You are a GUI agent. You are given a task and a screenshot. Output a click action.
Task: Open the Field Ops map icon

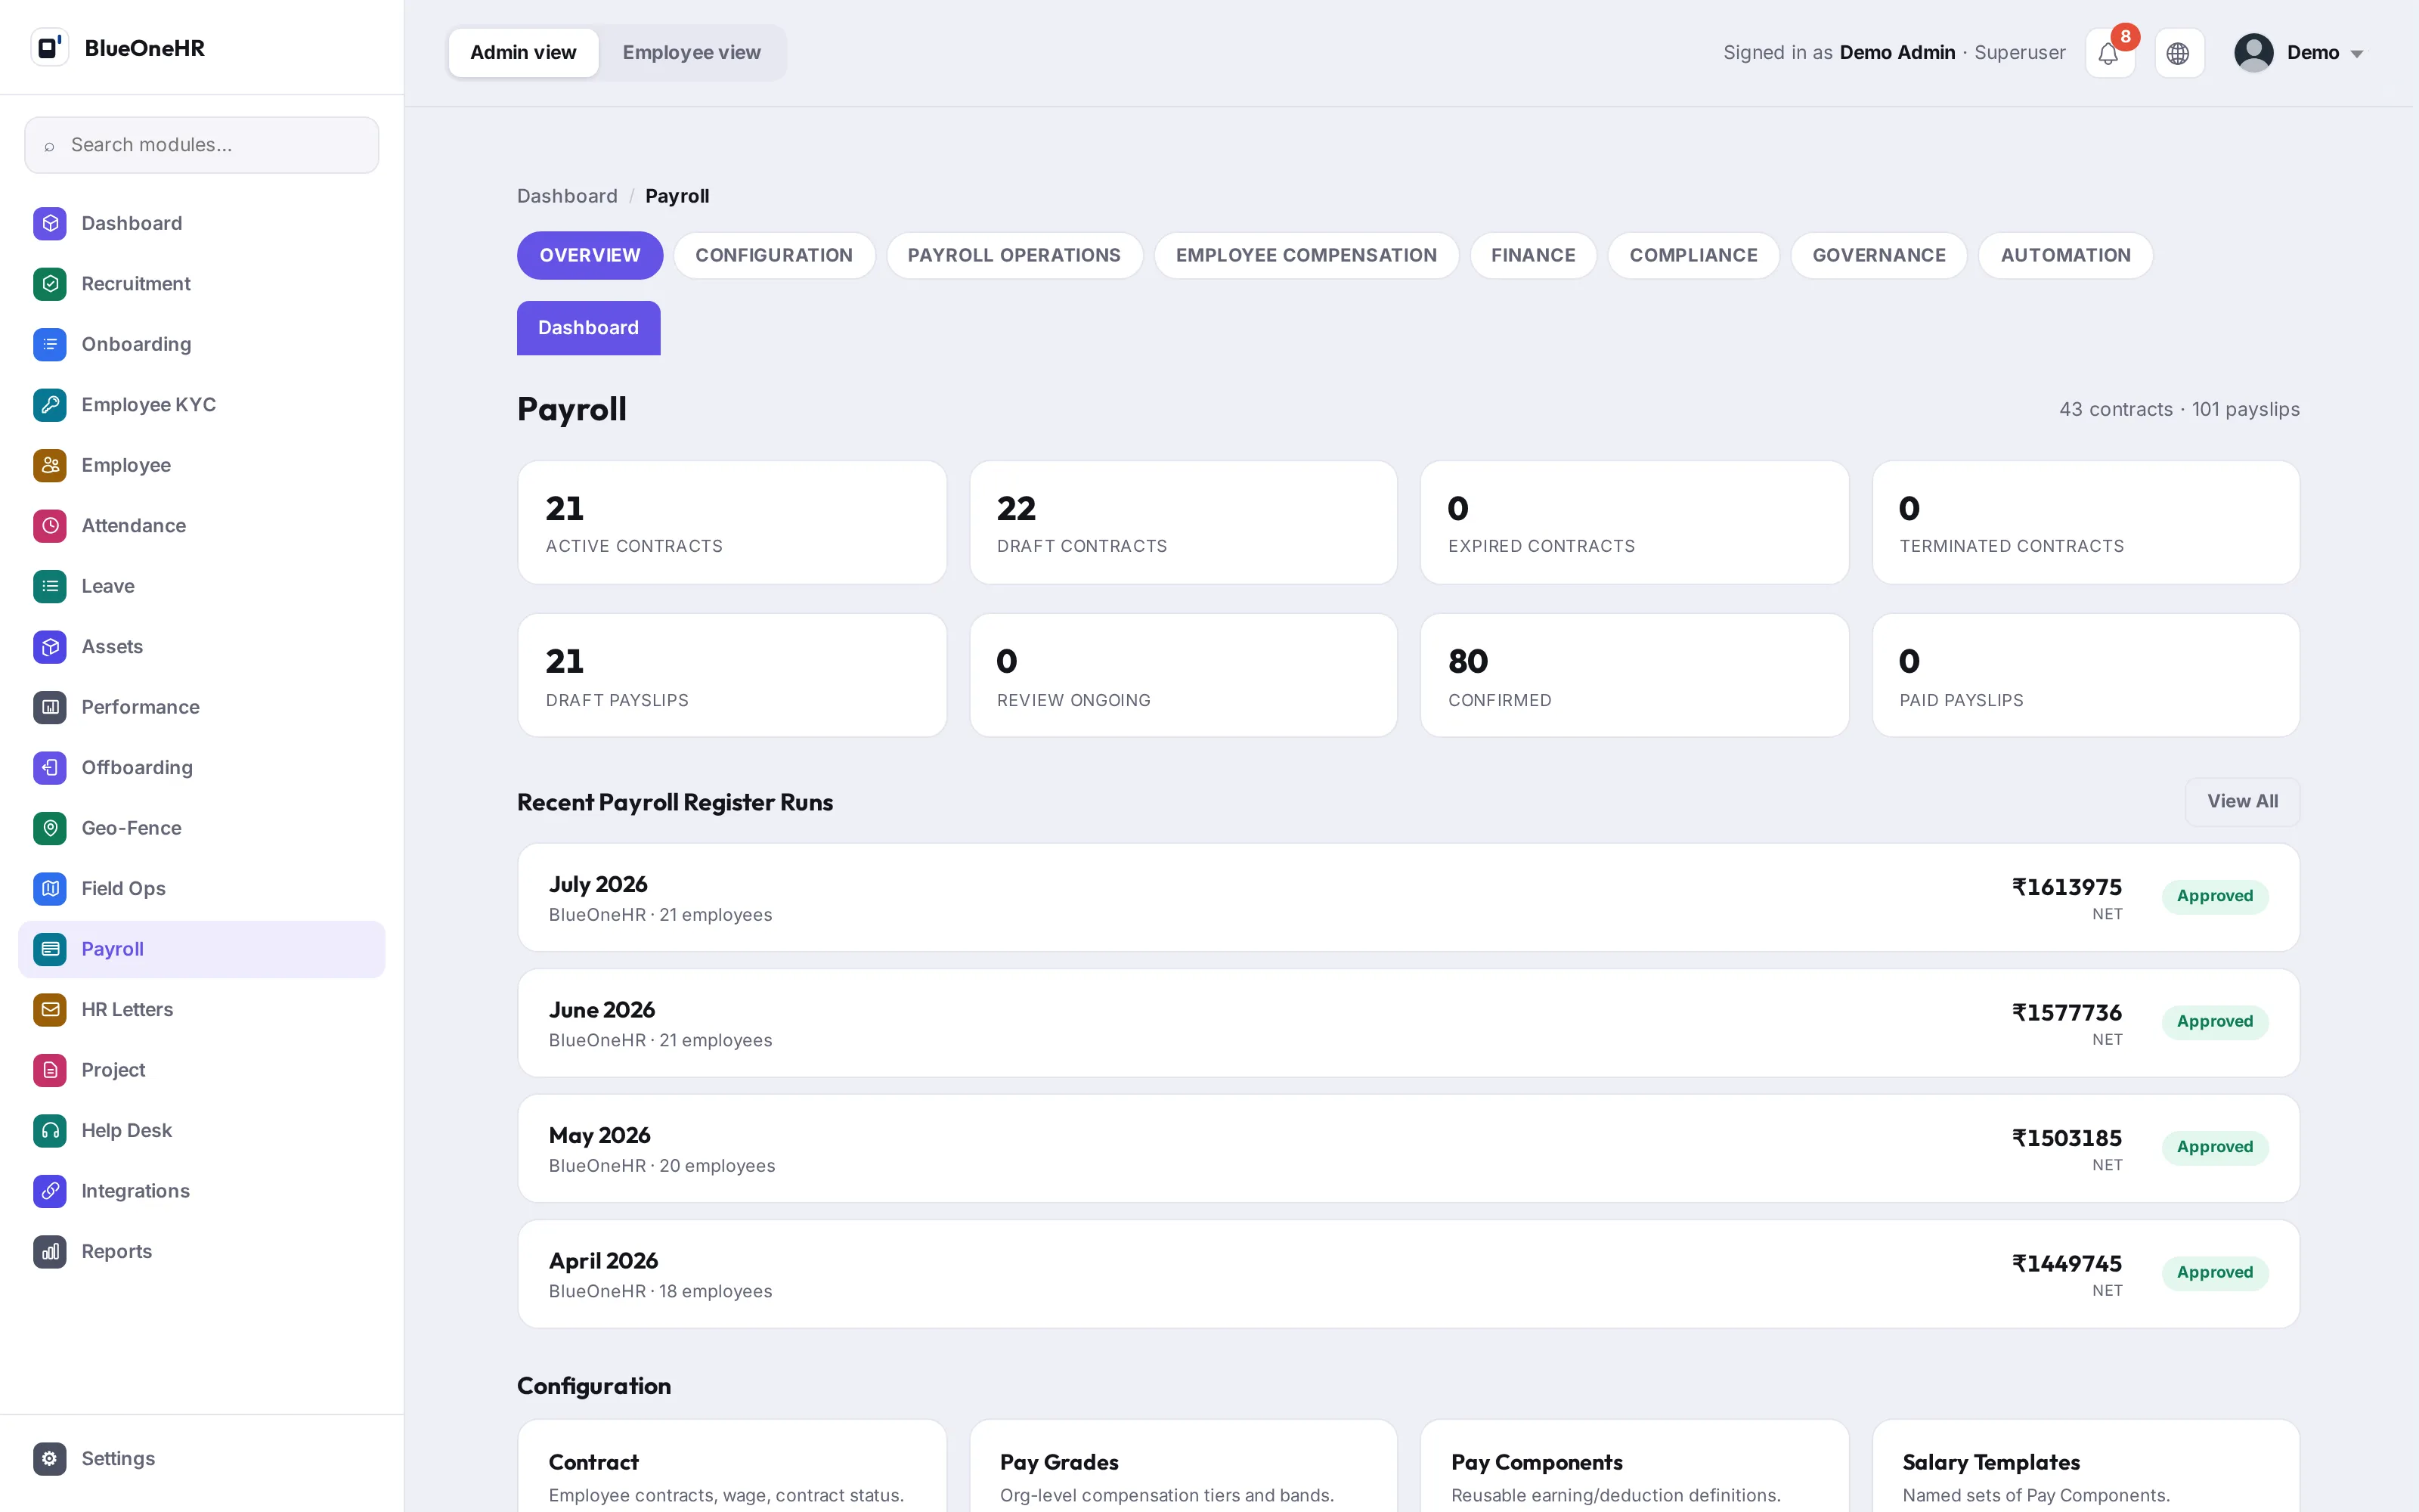point(50,889)
